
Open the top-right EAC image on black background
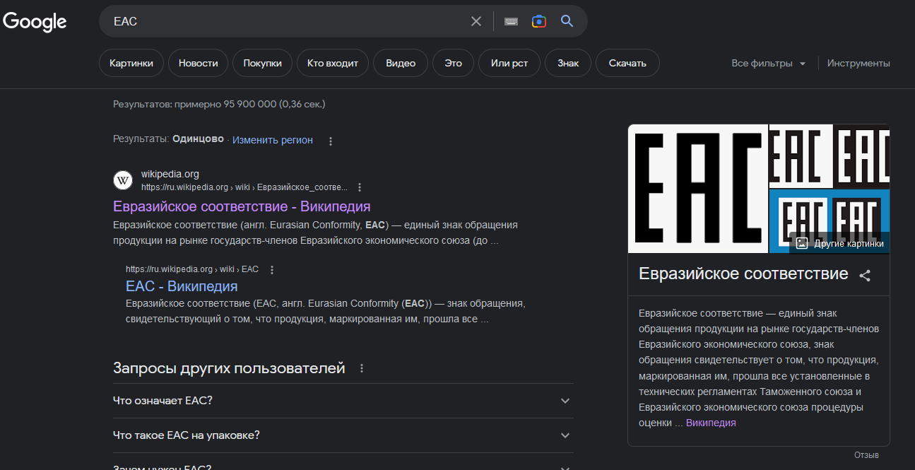pyautogui.click(x=862, y=156)
